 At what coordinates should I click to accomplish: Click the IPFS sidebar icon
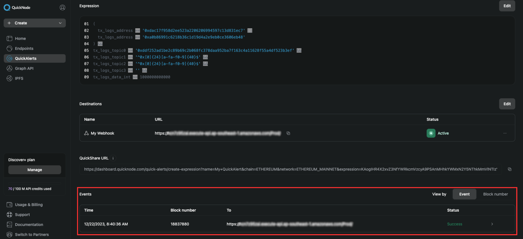click(10, 78)
